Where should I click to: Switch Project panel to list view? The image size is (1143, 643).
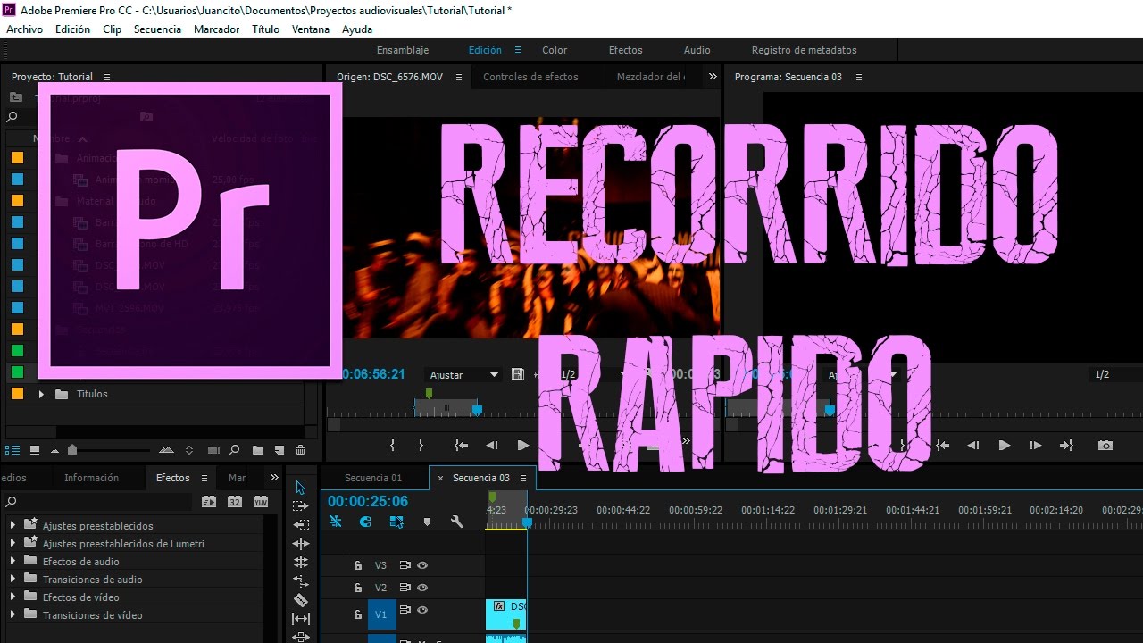click(x=13, y=450)
